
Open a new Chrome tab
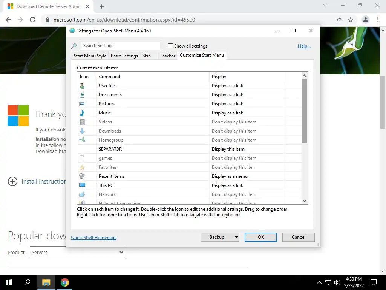(102, 6)
